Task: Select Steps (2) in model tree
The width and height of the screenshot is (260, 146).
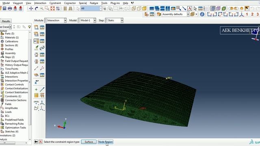Action: [x=10, y=57]
